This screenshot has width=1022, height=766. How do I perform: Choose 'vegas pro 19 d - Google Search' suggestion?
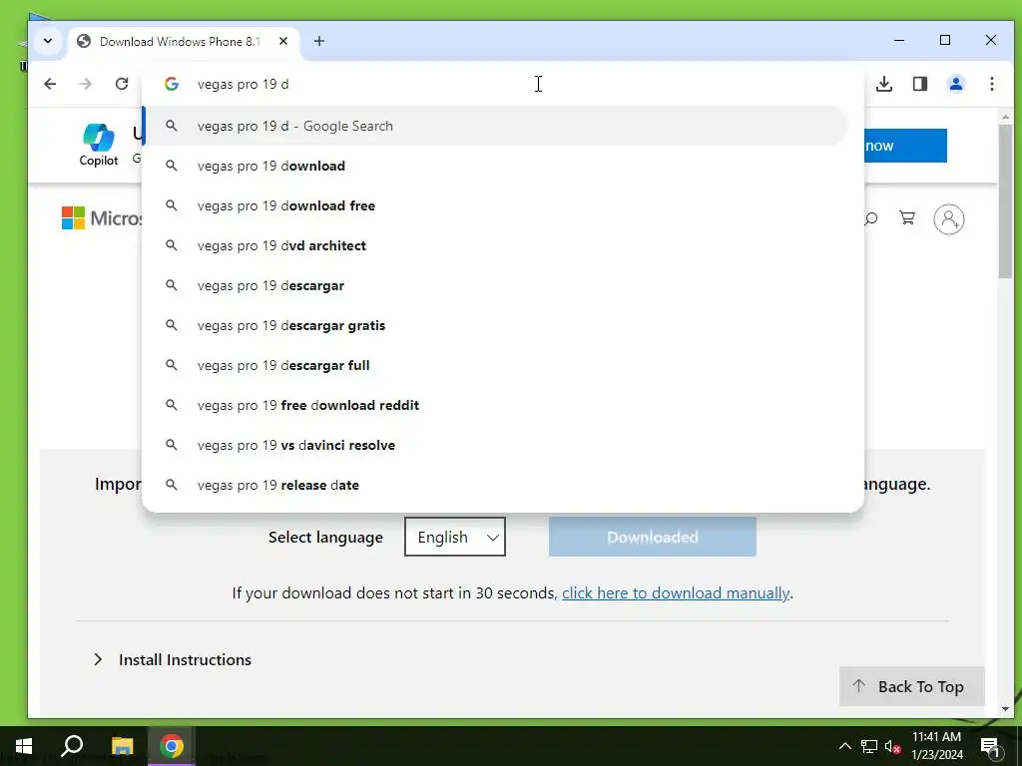pyautogui.click(x=495, y=126)
